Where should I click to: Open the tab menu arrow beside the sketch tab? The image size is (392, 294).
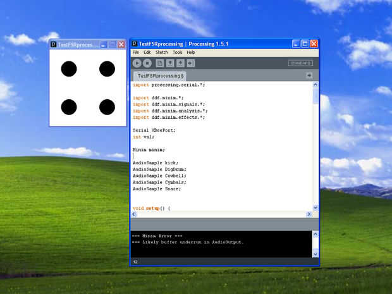pyautogui.click(x=309, y=75)
